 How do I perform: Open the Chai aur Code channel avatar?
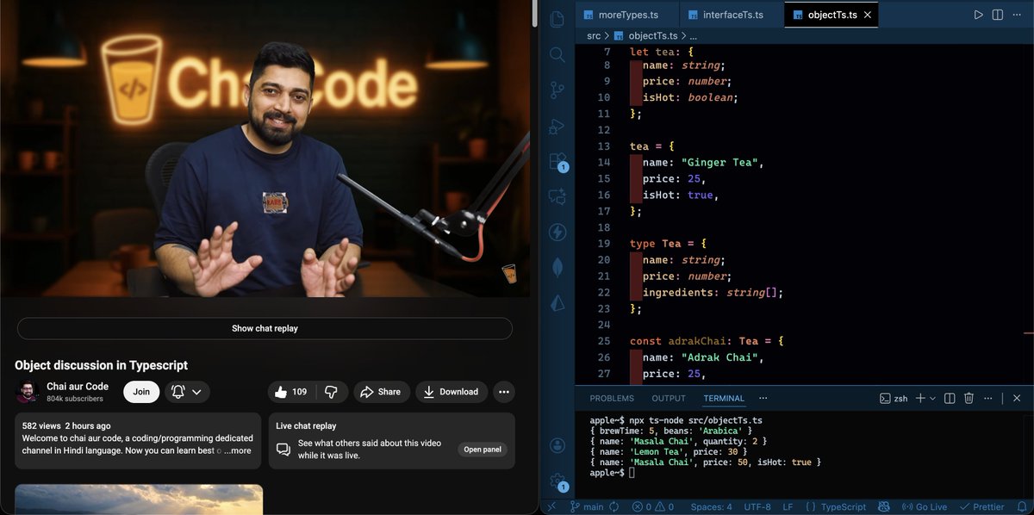28,391
